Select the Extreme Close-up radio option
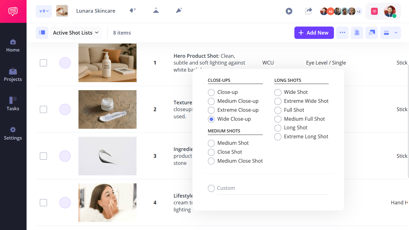Viewport: 409px width, 230px height. click(x=211, y=110)
